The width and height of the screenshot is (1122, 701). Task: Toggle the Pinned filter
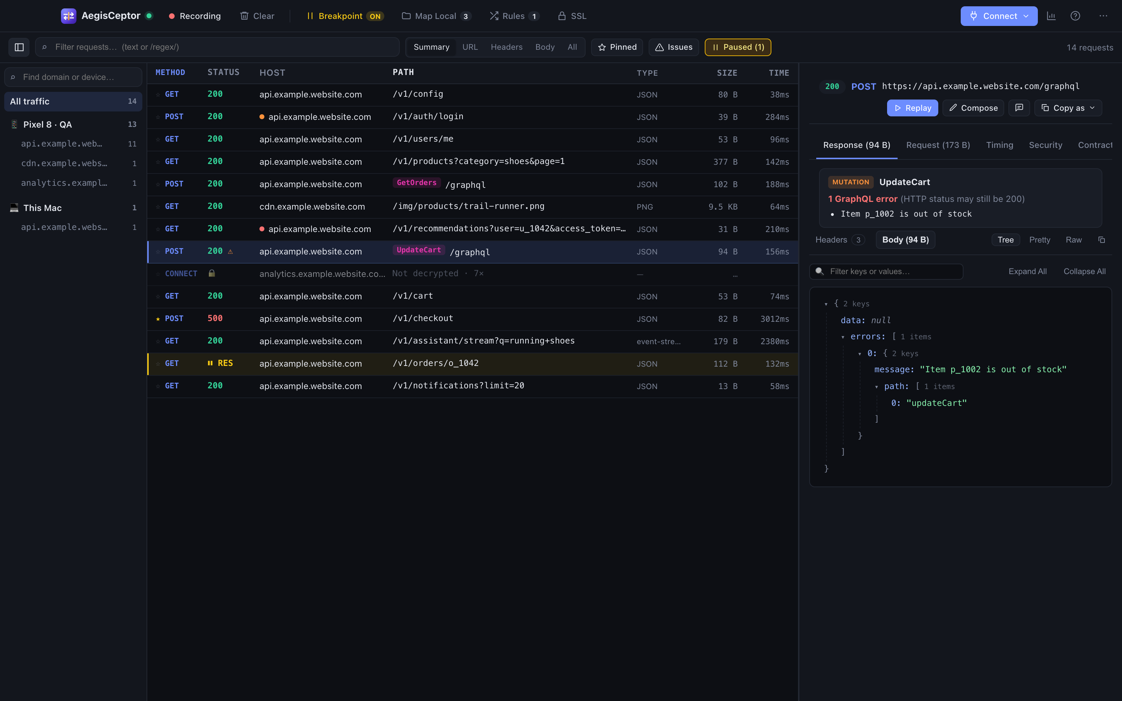coord(617,47)
